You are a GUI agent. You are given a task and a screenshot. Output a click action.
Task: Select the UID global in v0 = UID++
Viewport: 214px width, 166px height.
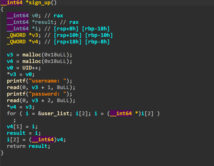click(27, 68)
